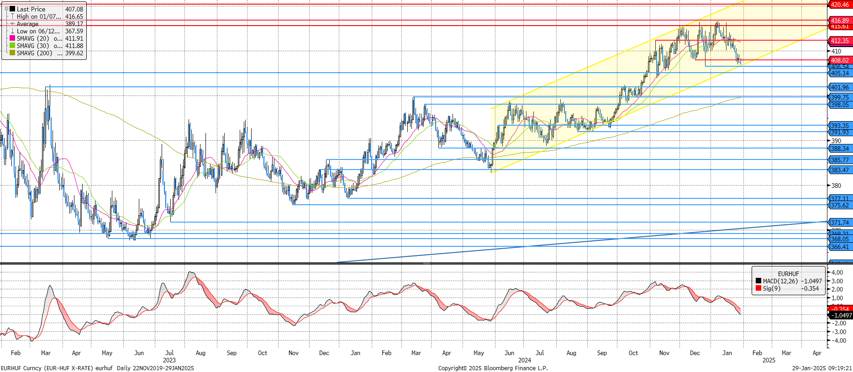Click the 416.65 high value in legend
Viewport: 853px width, 372px height.
pyautogui.click(x=74, y=16)
